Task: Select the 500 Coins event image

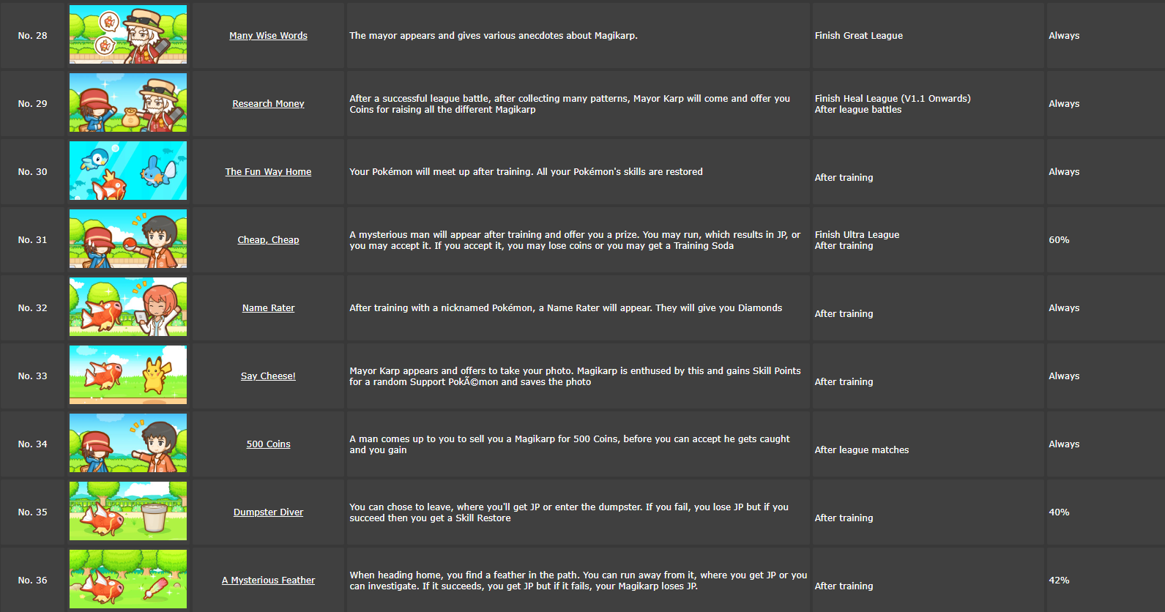Action: 128,443
